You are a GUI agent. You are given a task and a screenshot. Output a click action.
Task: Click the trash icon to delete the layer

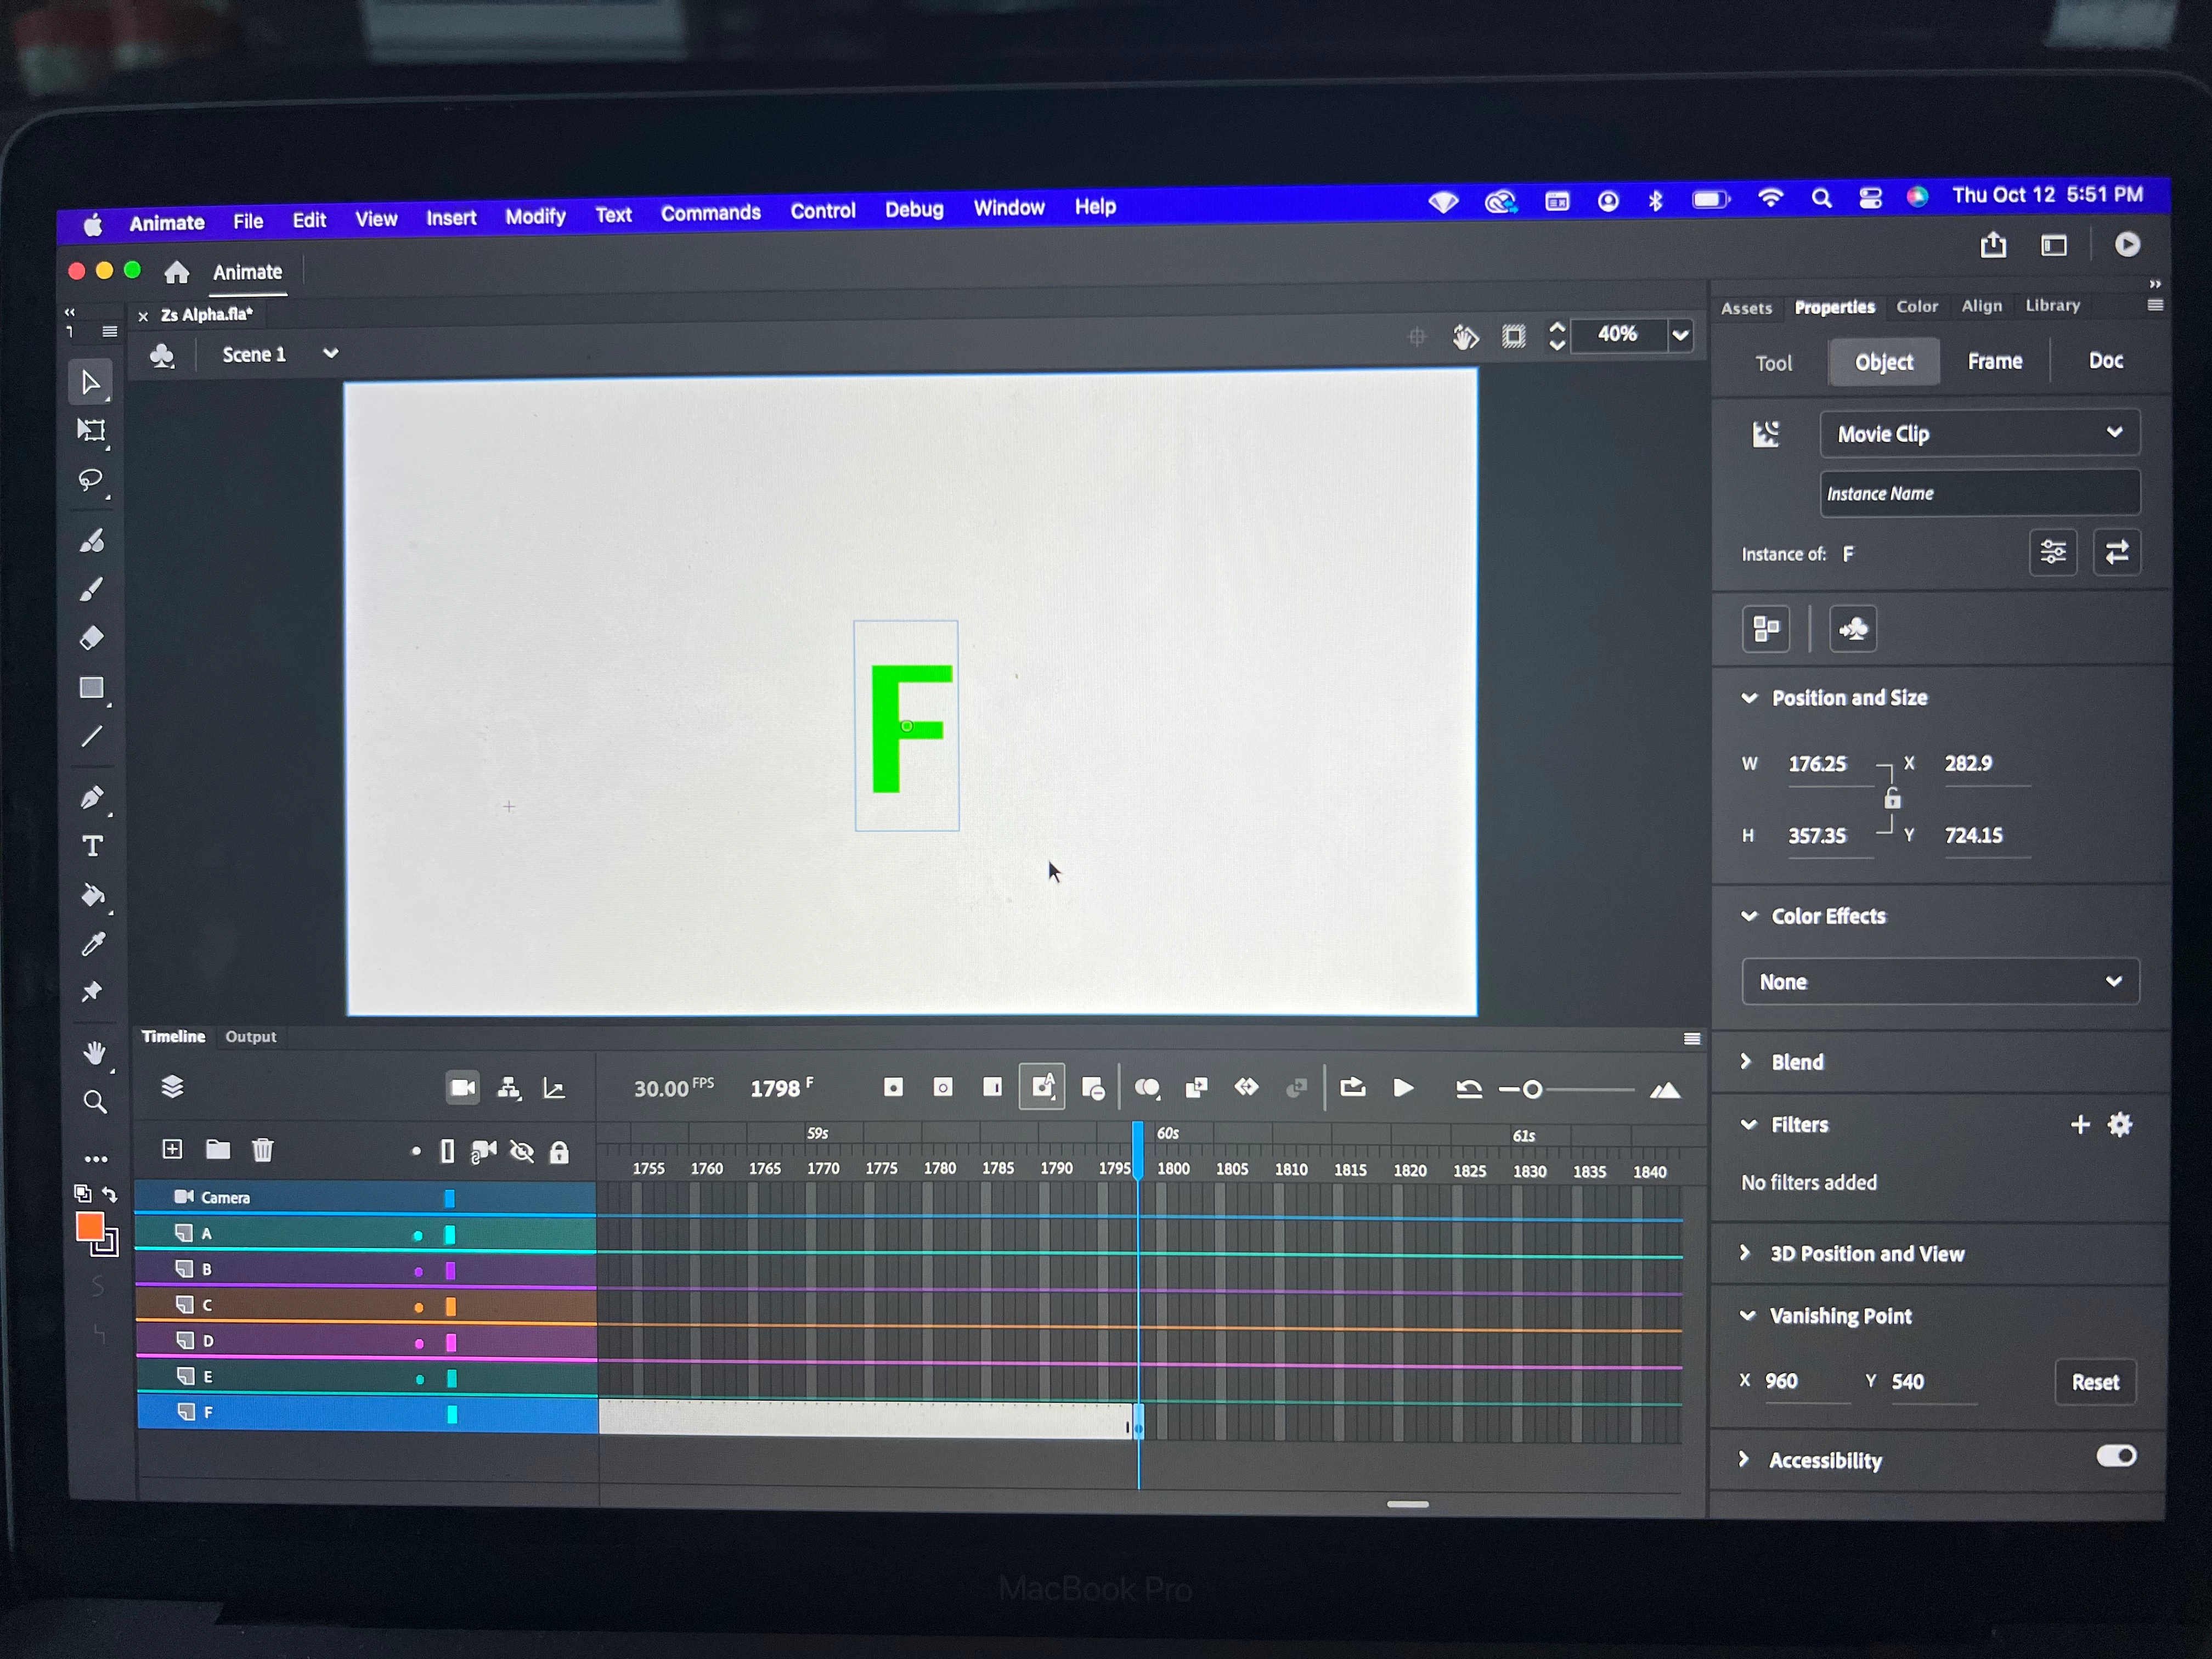pos(262,1150)
